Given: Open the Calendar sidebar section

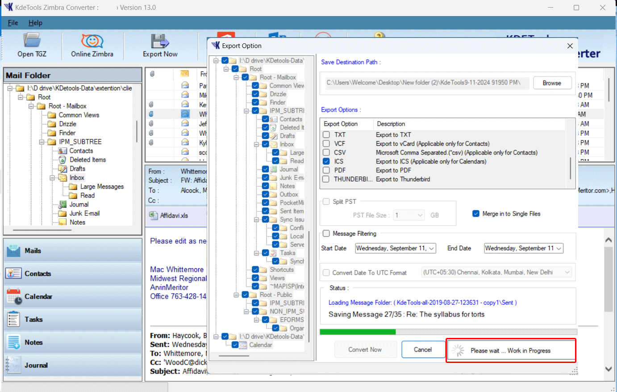Looking at the screenshot, I should coord(73,296).
